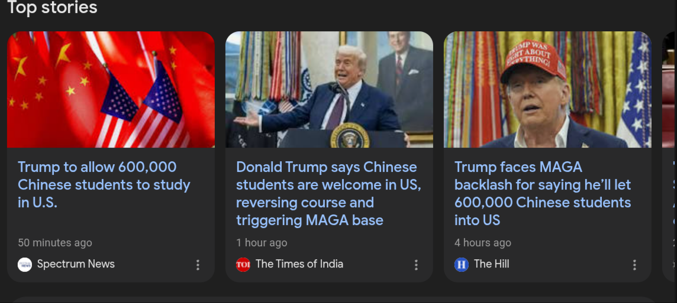Open three-dot menu on Spectrum News card

coord(198,265)
